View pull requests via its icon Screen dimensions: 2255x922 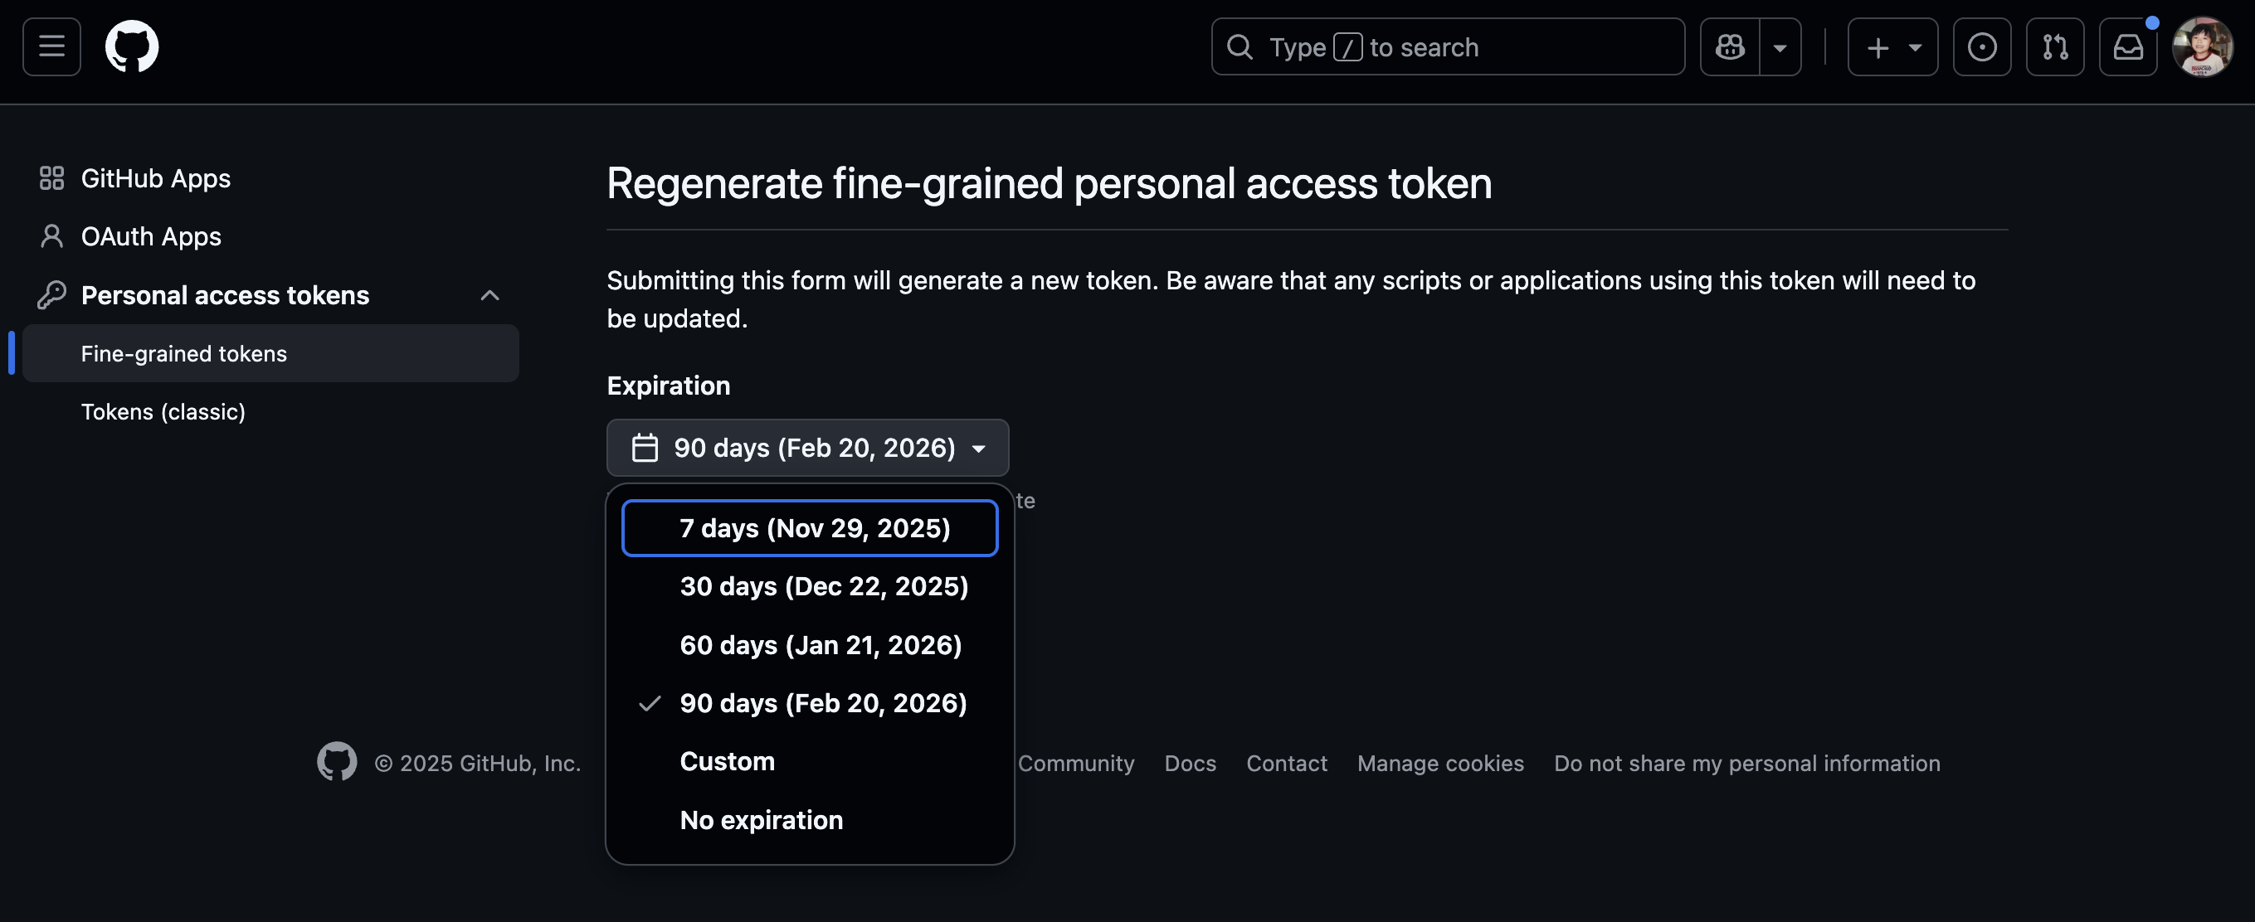coord(2056,46)
